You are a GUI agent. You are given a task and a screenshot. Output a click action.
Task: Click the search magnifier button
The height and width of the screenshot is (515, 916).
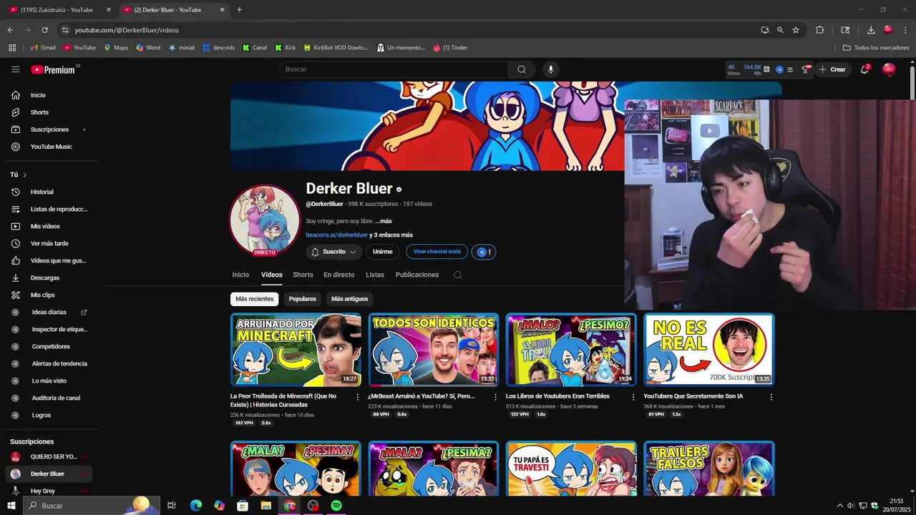click(522, 69)
